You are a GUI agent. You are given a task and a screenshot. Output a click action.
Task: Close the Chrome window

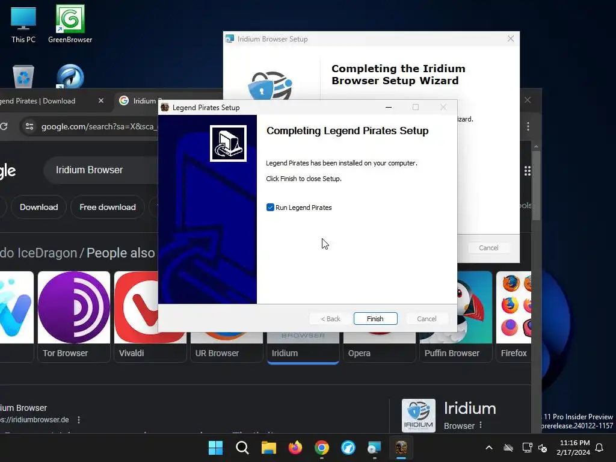(528, 100)
